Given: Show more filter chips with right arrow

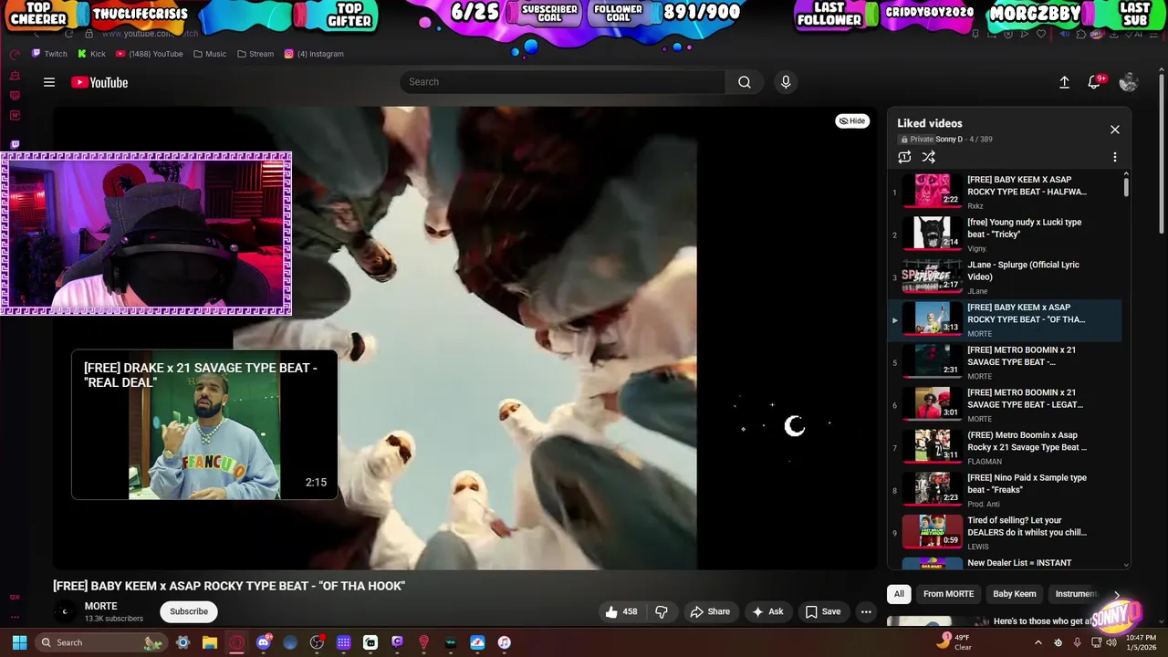Looking at the screenshot, I should pos(1116,594).
